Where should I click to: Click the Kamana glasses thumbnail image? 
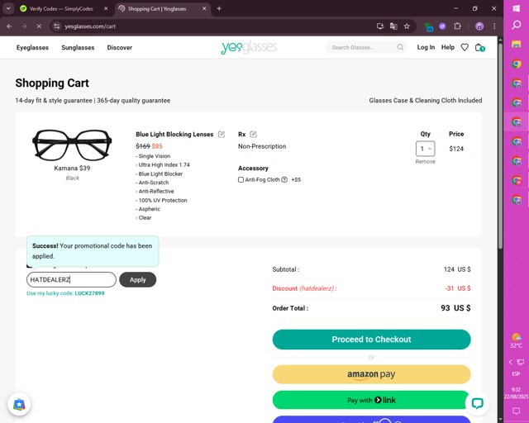(72, 145)
